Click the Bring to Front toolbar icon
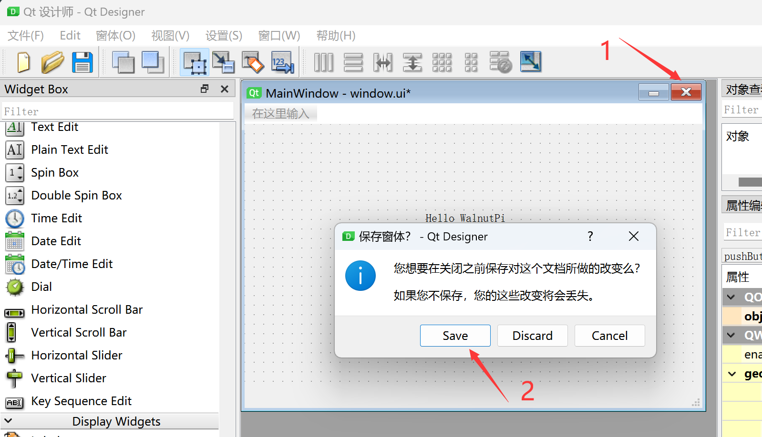This screenshot has width=762, height=437. [153, 62]
